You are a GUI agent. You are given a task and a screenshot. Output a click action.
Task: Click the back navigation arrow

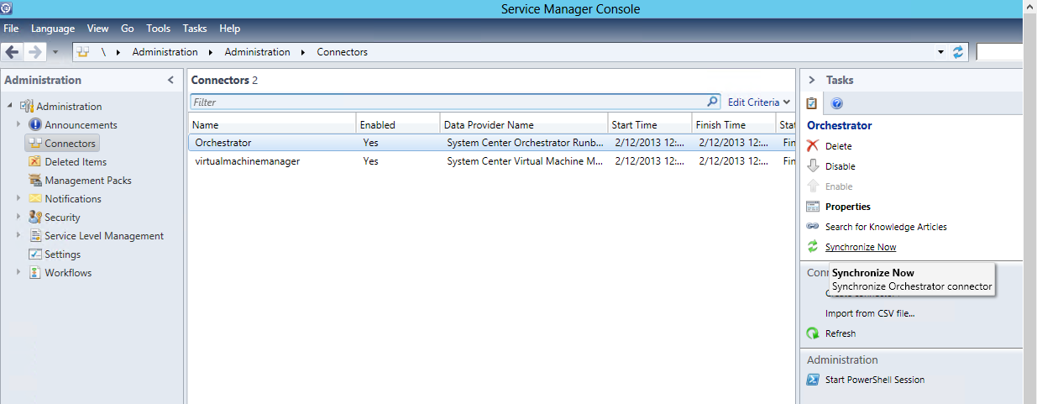[x=12, y=52]
